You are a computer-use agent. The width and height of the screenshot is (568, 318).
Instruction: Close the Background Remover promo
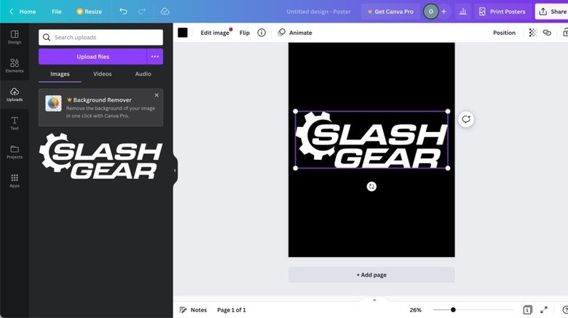(x=157, y=95)
